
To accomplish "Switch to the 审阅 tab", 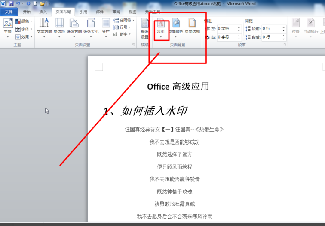I will point(116,12).
